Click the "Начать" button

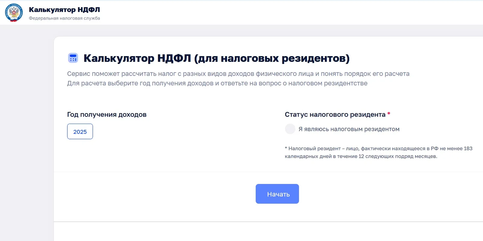[x=277, y=194]
